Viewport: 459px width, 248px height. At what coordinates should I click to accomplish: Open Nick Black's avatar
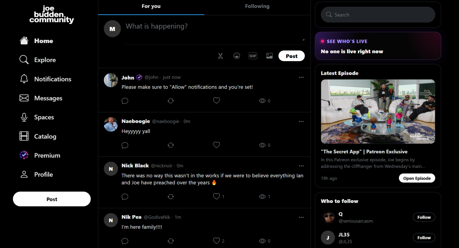[111, 169]
